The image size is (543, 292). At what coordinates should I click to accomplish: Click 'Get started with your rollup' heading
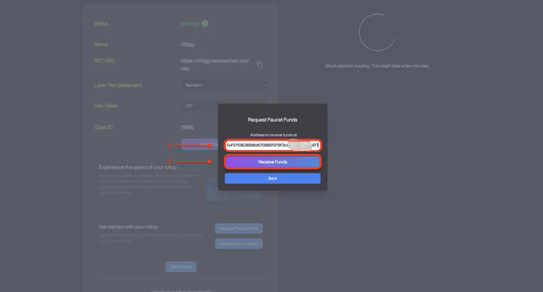128,227
